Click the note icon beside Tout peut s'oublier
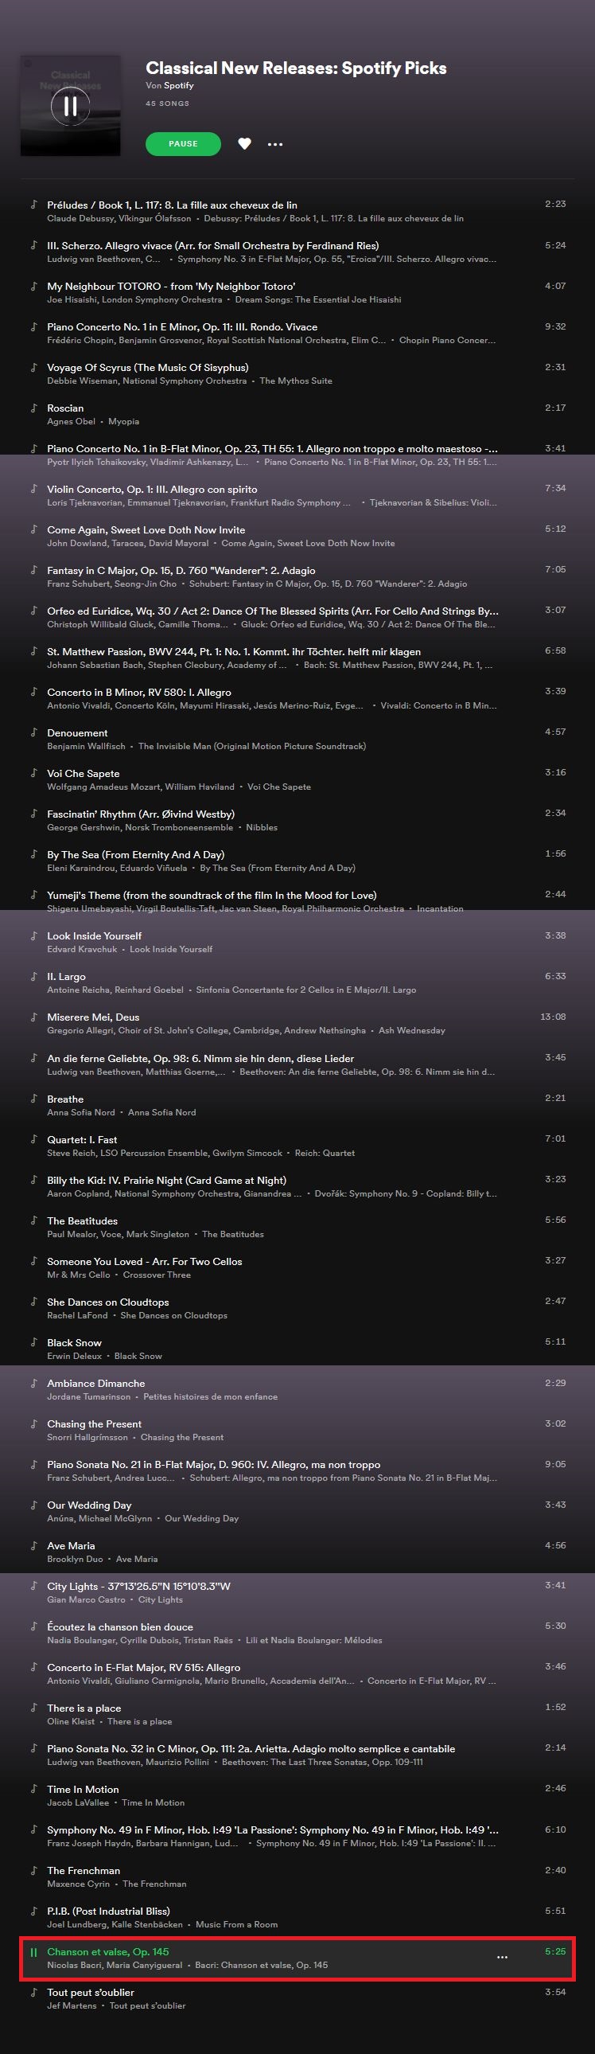Viewport: 595px width, 2054px height. pos(33,1992)
